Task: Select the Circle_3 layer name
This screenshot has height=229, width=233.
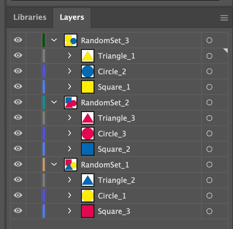Action: pyautogui.click(x=112, y=134)
